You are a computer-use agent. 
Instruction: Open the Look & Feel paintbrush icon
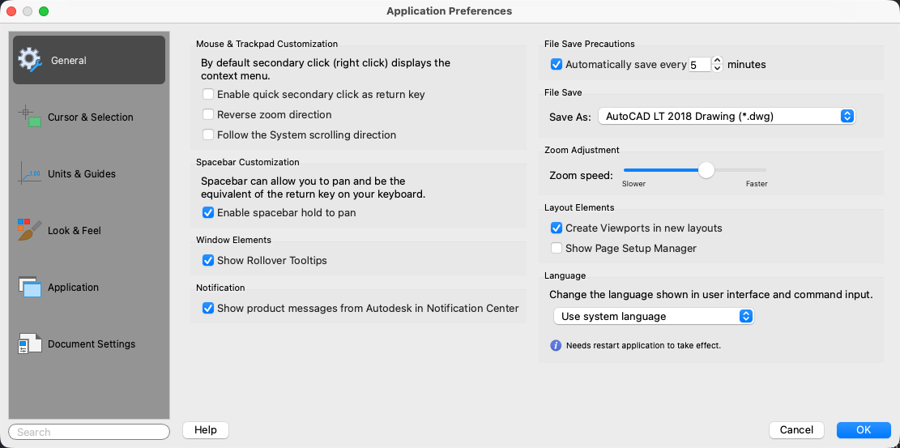29,230
